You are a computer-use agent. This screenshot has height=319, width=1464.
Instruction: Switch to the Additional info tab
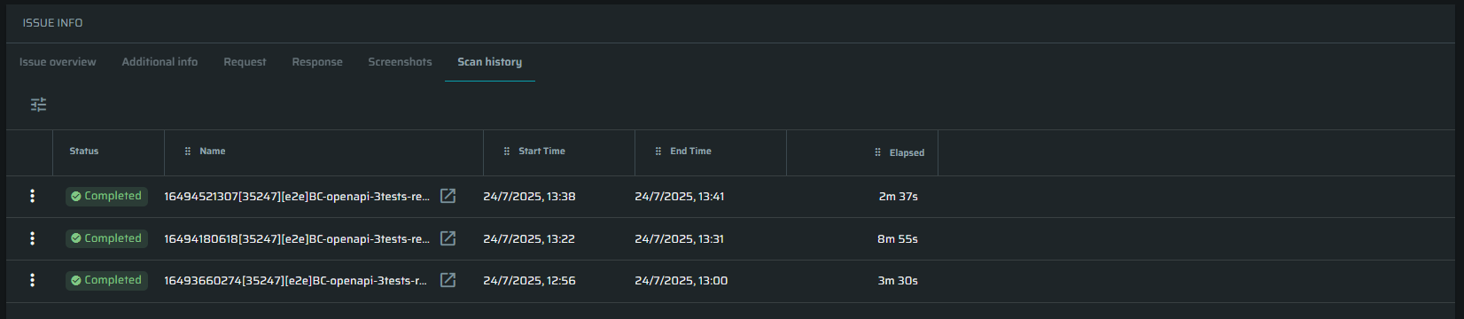pos(160,62)
